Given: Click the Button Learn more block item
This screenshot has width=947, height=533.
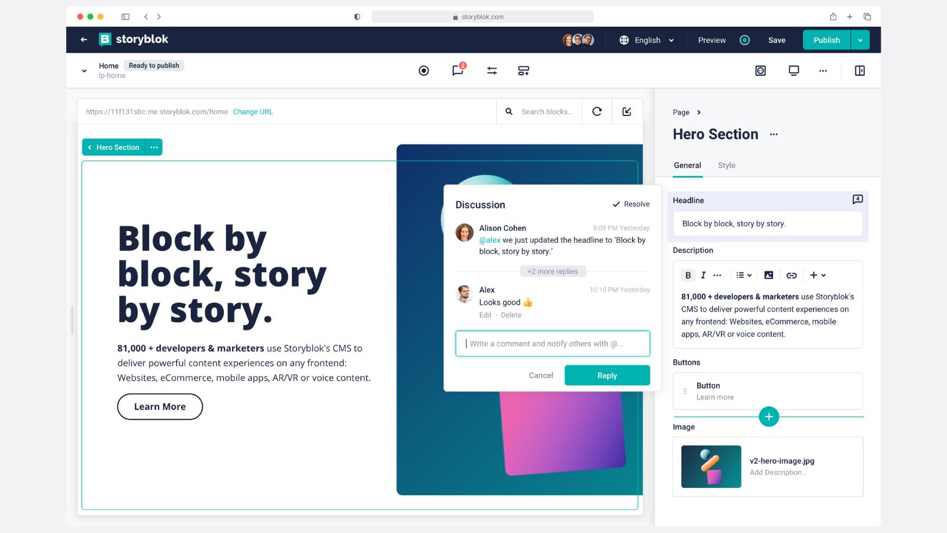Looking at the screenshot, I should pos(768,391).
